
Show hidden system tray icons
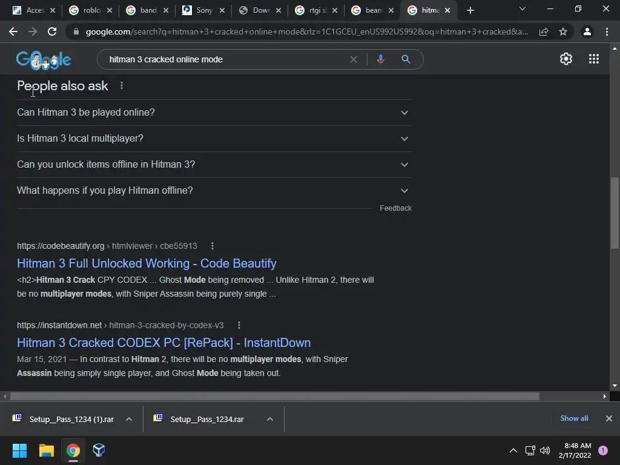pyautogui.click(x=513, y=450)
